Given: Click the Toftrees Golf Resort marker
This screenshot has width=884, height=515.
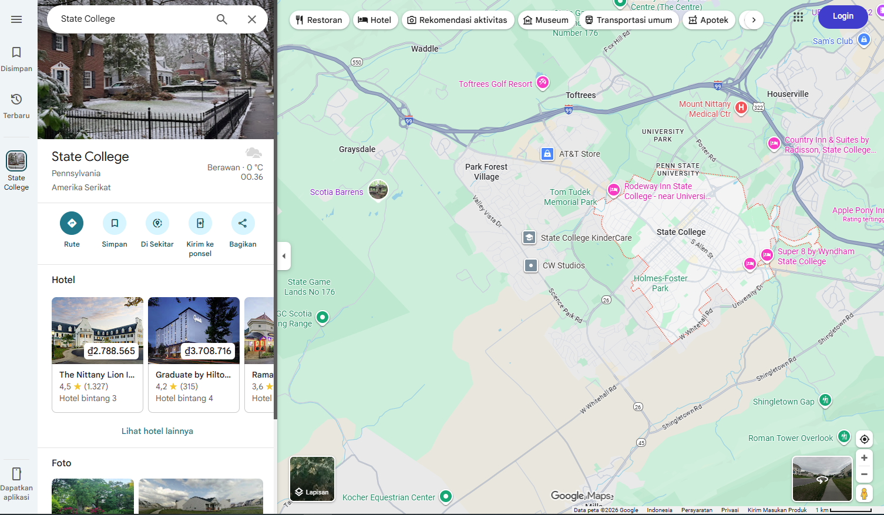Looking at the screenshot, I should click(543, 82).
